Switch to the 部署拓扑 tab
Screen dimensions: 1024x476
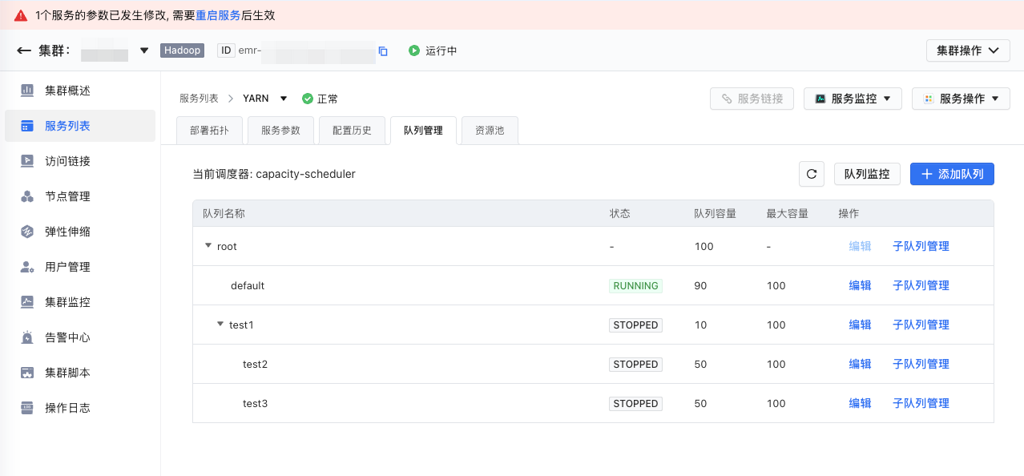[210, 131]
